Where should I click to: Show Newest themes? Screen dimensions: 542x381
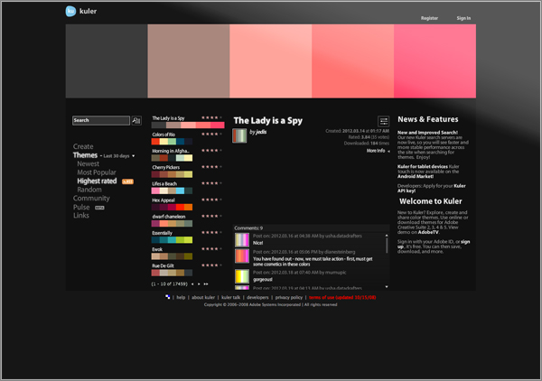tap(89, 163)
